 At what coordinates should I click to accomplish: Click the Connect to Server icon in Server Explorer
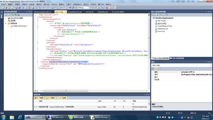15,15
